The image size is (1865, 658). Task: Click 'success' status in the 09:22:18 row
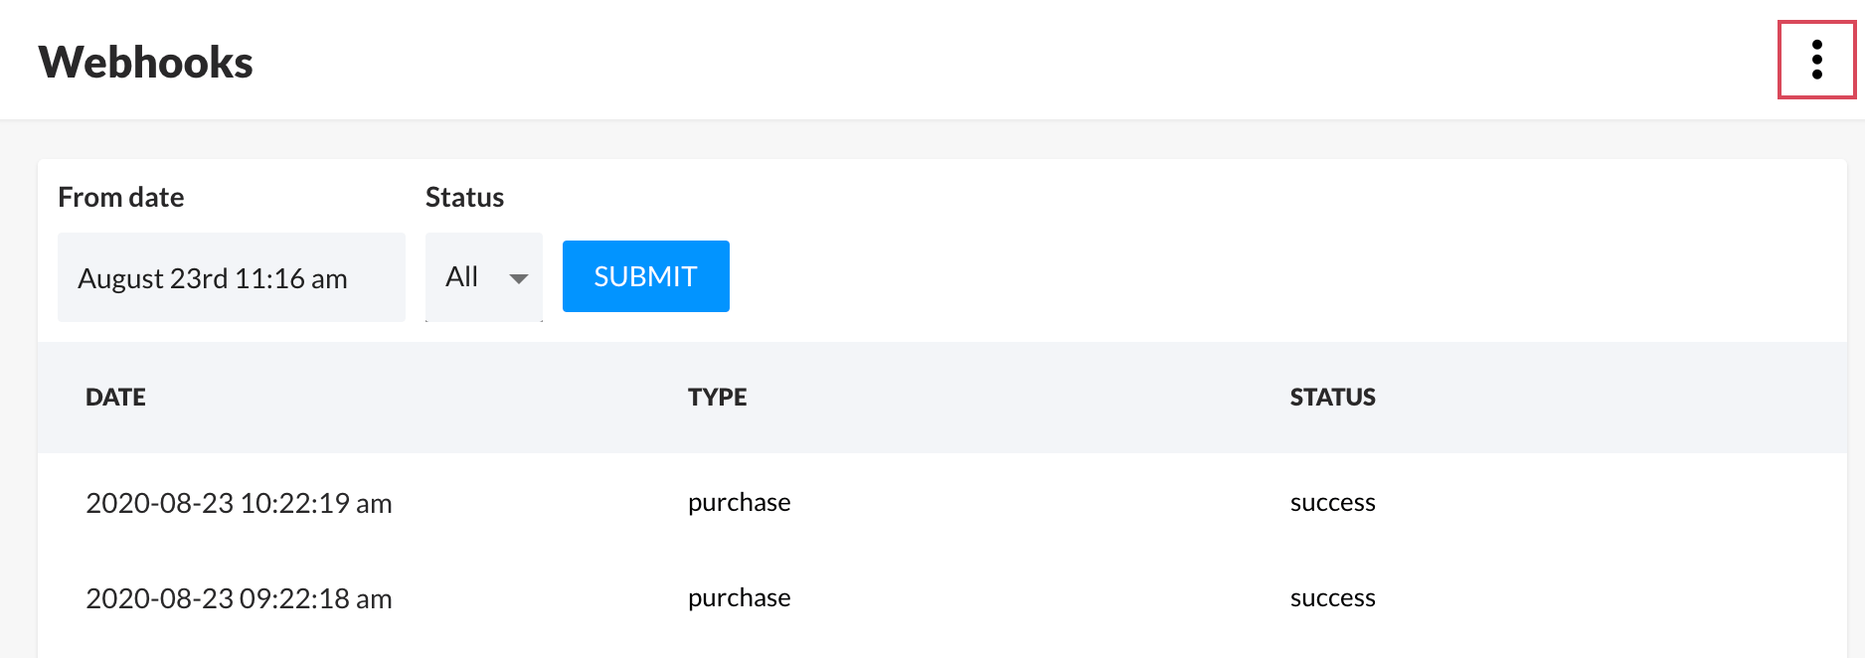point(1332,598)
